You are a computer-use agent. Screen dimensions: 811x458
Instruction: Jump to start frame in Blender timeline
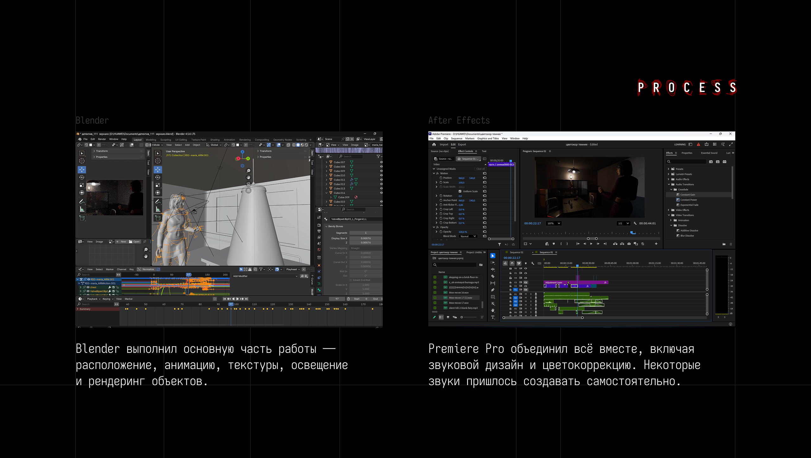coord(225,299)
